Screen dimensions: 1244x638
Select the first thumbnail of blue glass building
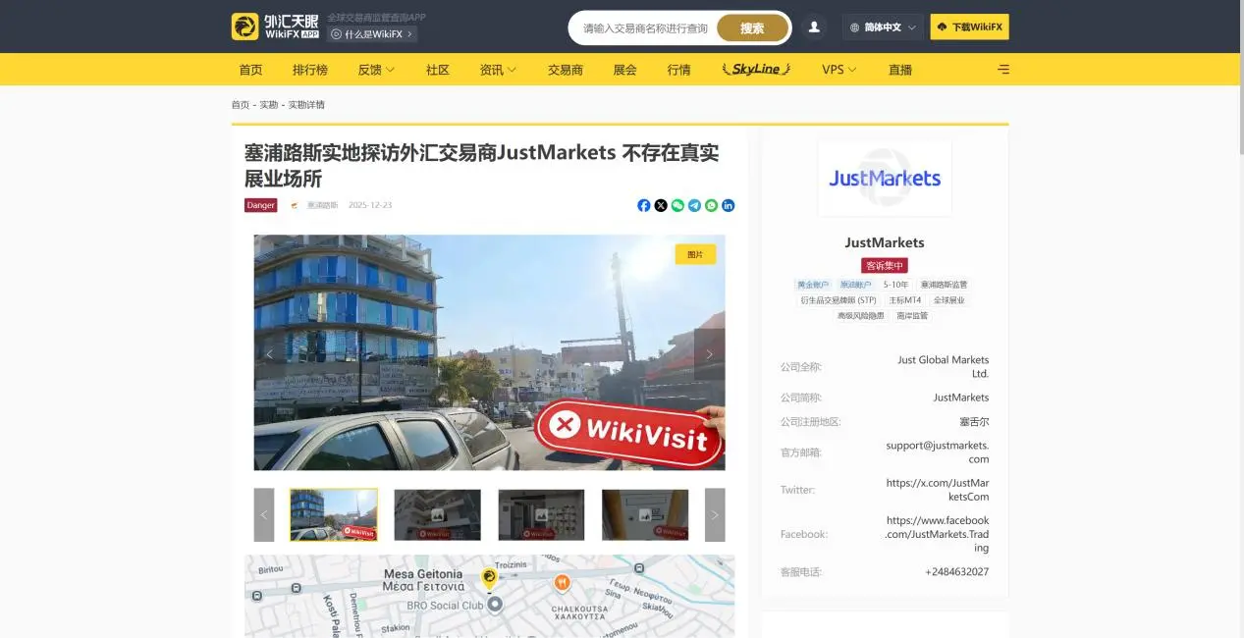(x=334, y=514)
